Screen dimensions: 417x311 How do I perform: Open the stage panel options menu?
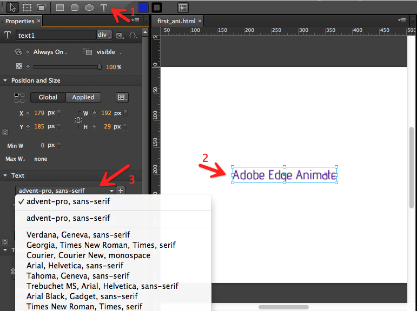[402, 21]
